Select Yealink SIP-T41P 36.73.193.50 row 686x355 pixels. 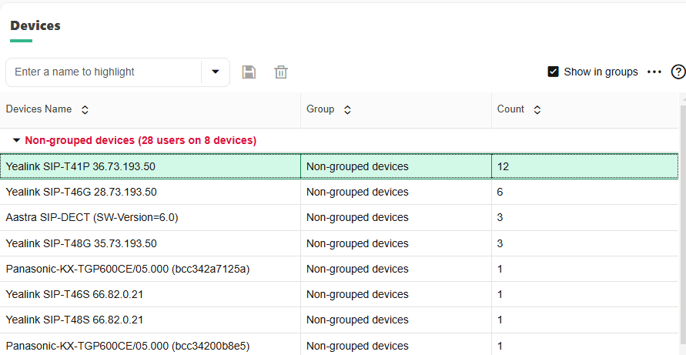pyautogui.click(x=339, y=166)
